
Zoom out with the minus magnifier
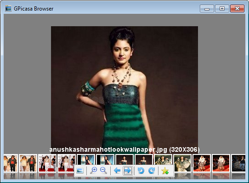[103, 171]
